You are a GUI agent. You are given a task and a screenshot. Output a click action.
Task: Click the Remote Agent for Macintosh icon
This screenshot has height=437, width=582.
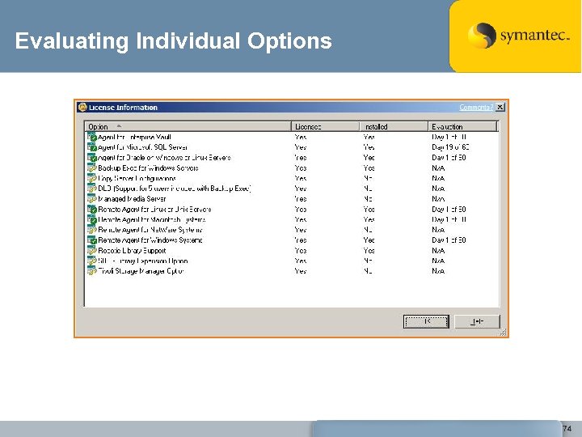tap(92, 219)
